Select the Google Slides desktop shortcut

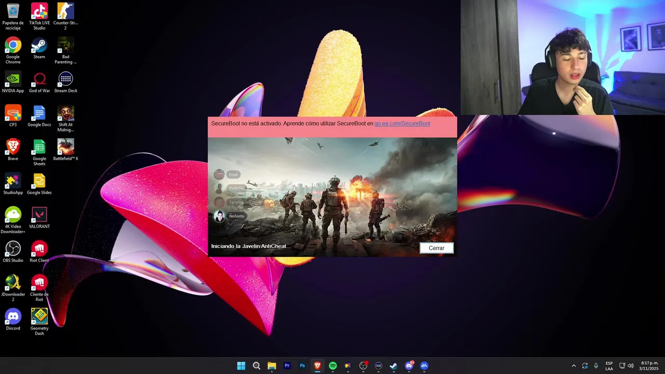coord(39,184)
